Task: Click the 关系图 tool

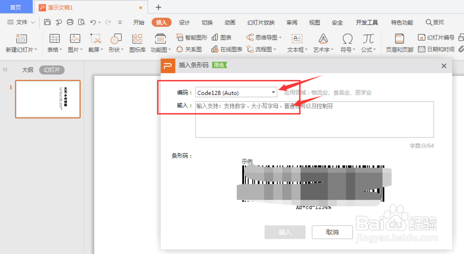Action: [x=189, y=49]
